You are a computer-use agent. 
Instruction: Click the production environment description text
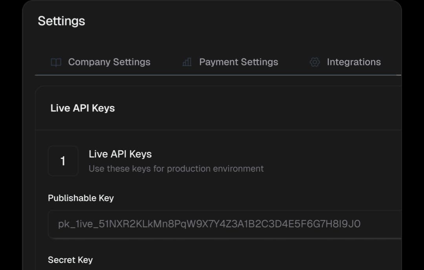tap(176, 169)
